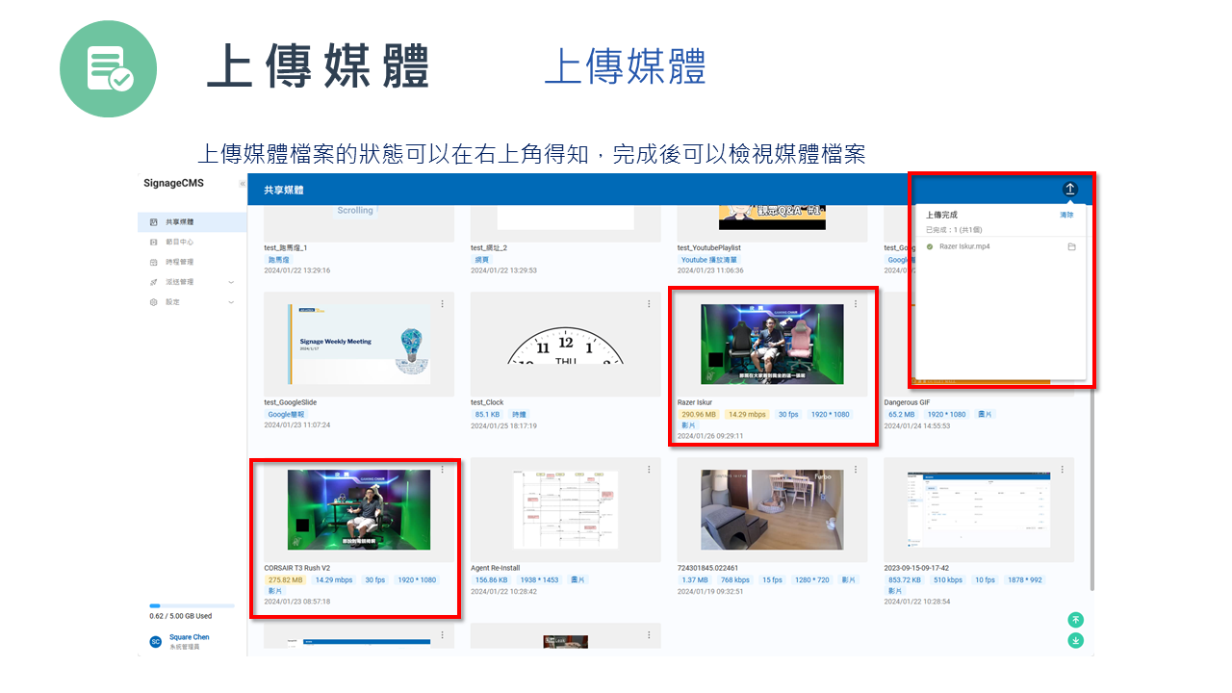Collapse the SignageCMS sidebar with the « toggle
Image resolution: width=1232 pixels, height=693 pixels.
click(243, 184)
